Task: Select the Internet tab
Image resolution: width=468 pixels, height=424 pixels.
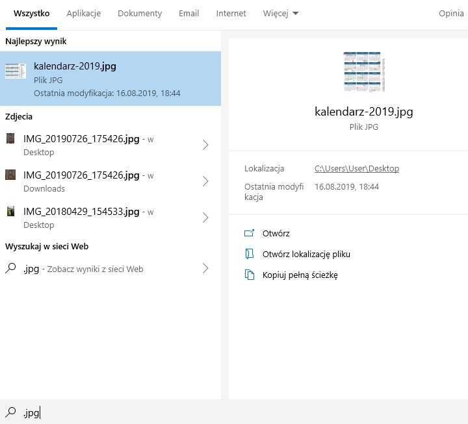Action: coord(231,14)
